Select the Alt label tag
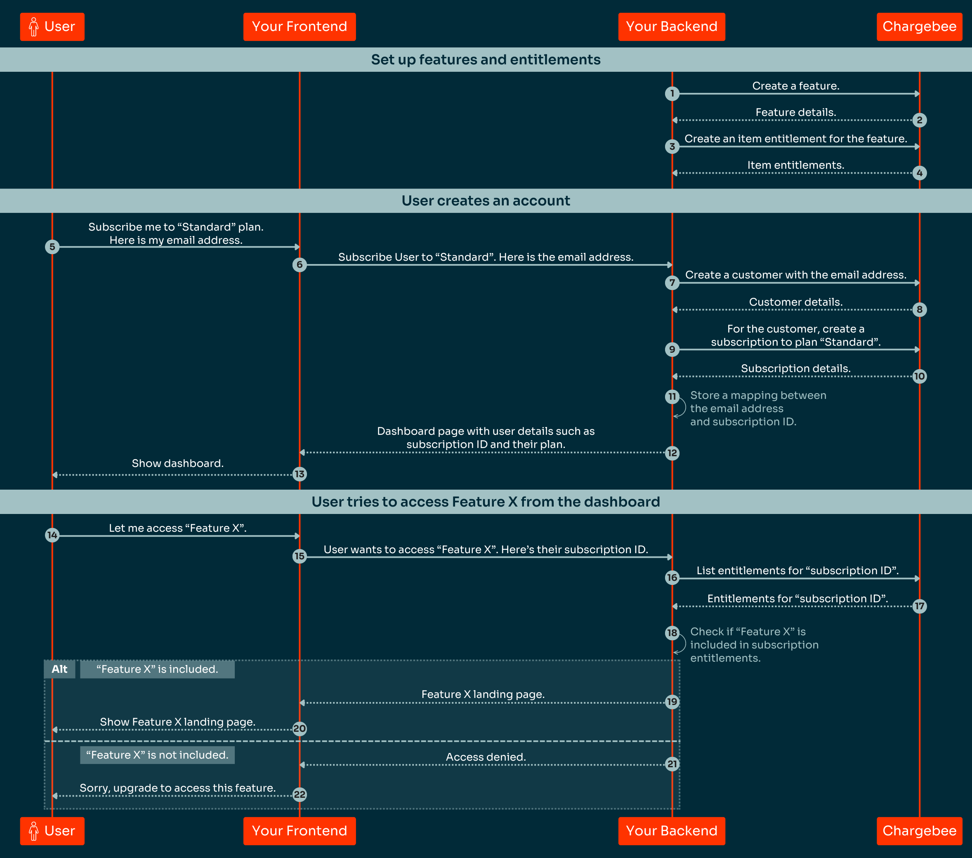Image resolution: width=972 pixels, height=858 pixels. (59, 669)
